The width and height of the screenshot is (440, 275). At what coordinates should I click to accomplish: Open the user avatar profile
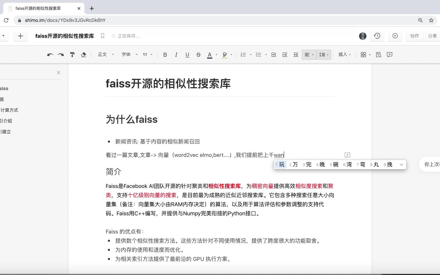click(363, 36)
